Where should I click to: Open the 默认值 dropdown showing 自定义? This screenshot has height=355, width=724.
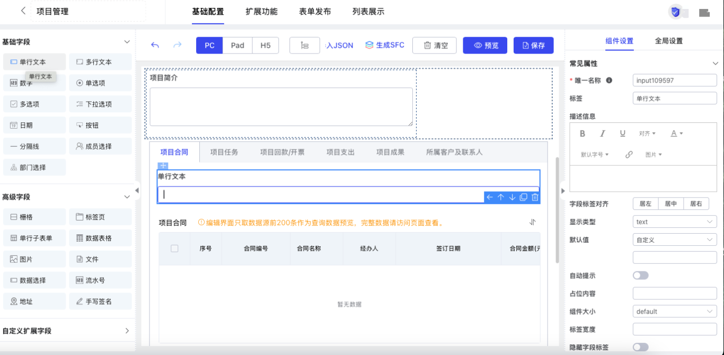[675, 240]
